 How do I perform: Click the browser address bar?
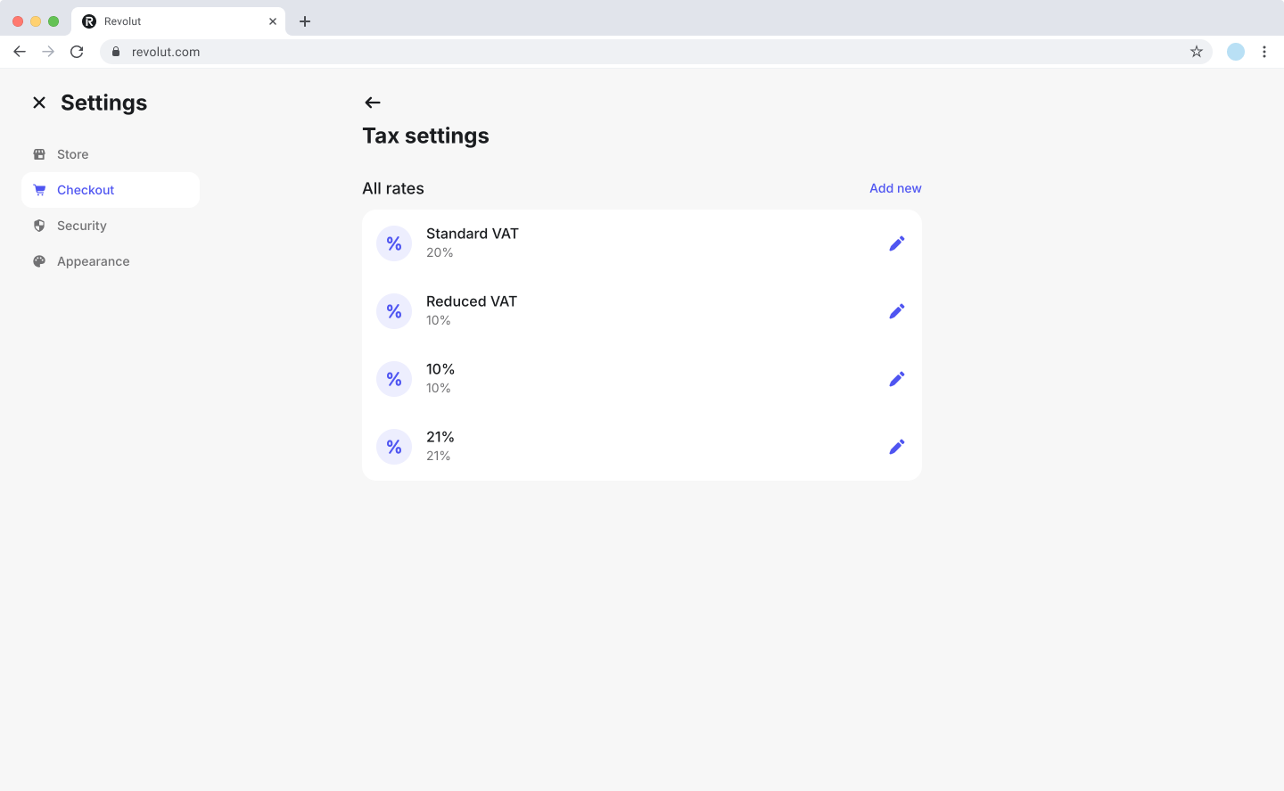click(624, 52)
